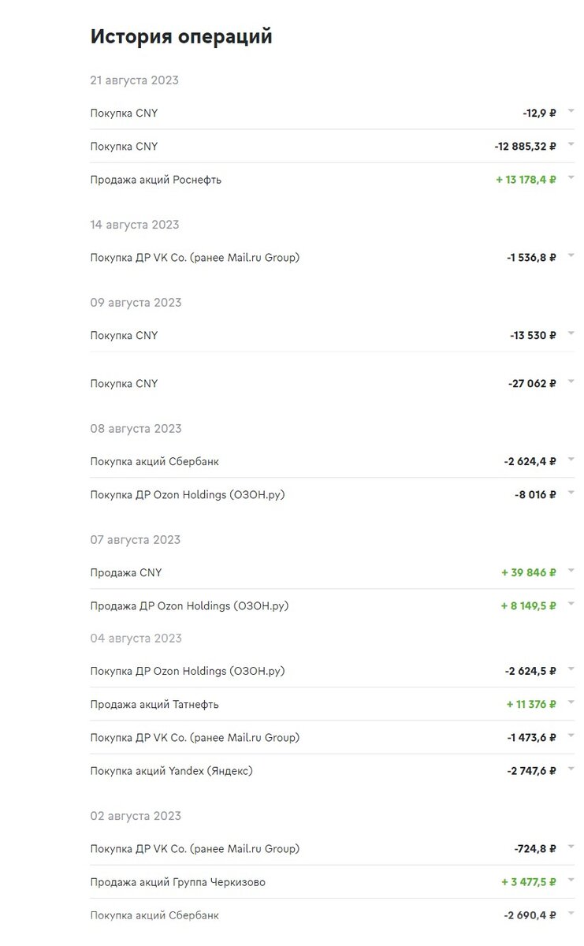Open arrow beside -1 536,8 ₽ VK purchase
Screen dimensions: 584x946
click(x=571, y=256)
